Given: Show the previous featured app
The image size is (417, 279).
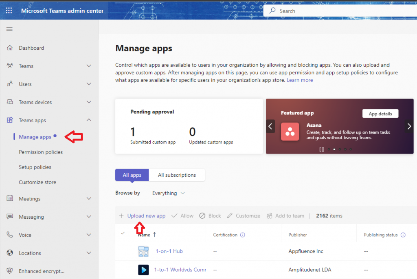Looking at the screenshot, I should pyautogui.click(x=270, y=126).
